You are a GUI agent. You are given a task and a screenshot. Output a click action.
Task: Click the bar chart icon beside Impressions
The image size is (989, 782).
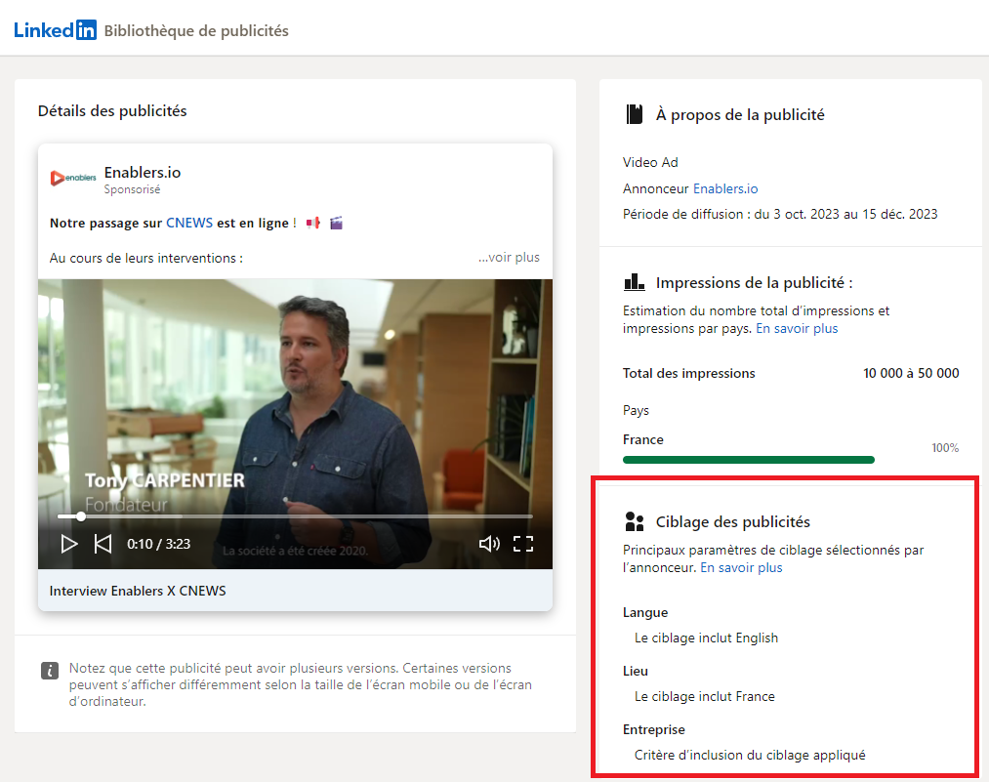coord(634,282)
